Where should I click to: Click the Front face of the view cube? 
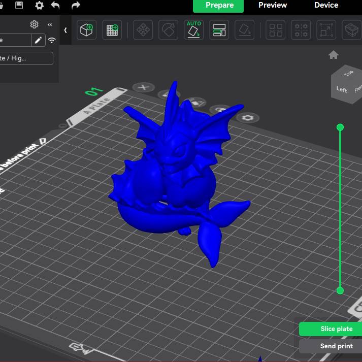pos(357,89)
